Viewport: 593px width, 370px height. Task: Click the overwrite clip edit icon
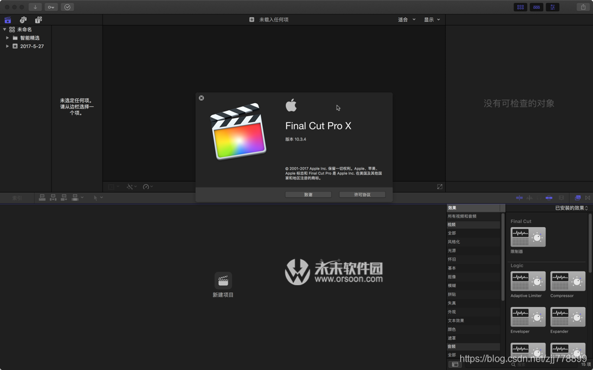pyautogui.click(x=75, y=198)
